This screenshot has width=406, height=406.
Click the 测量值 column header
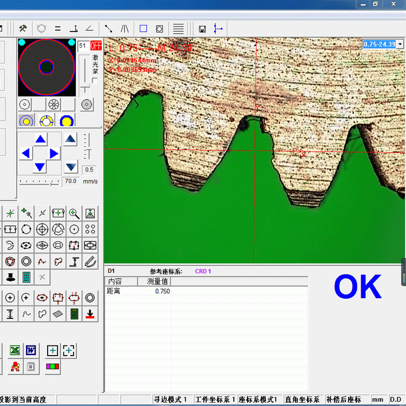[x=158, y=281]
